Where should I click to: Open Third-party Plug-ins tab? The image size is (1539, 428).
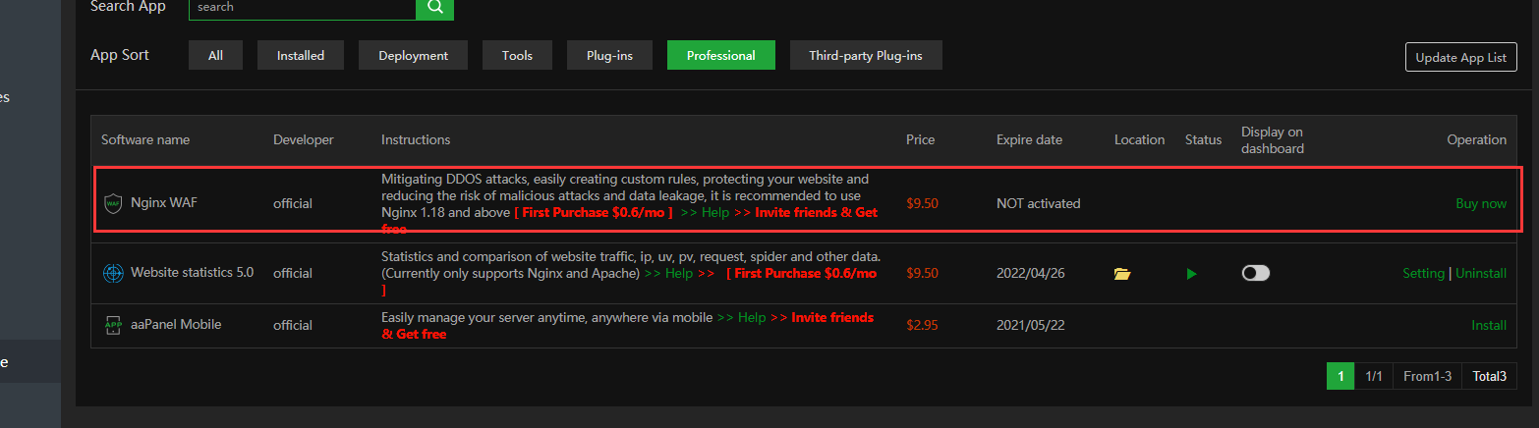coord(866,56)
